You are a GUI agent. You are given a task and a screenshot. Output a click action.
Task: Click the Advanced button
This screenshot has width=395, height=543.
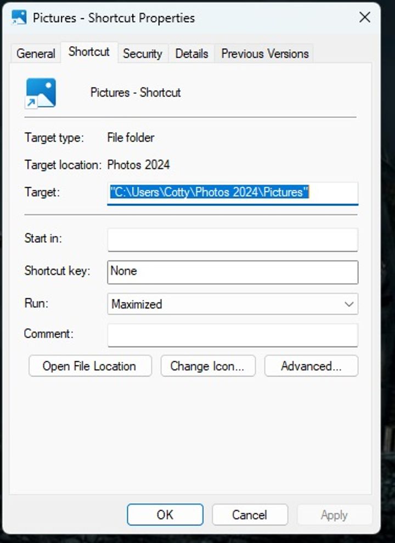(311, 366)
